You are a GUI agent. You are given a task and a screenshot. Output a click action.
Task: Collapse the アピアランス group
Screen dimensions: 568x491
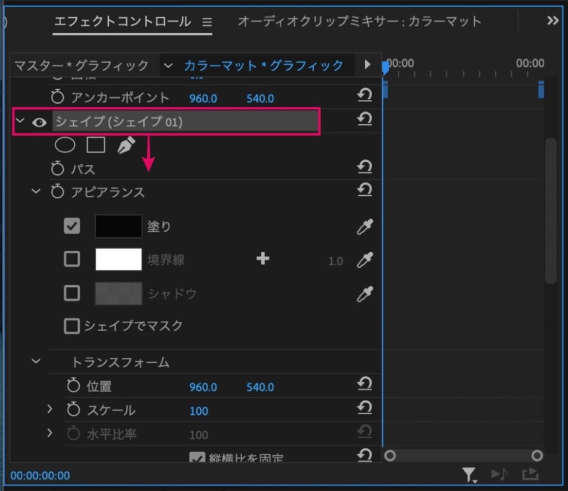click(36, 191)
